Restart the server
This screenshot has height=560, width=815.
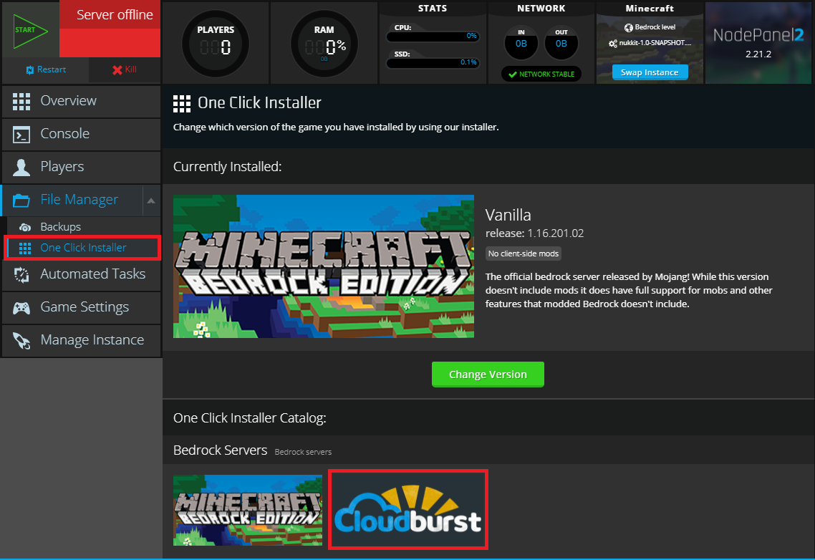click(x=43, y=69)
